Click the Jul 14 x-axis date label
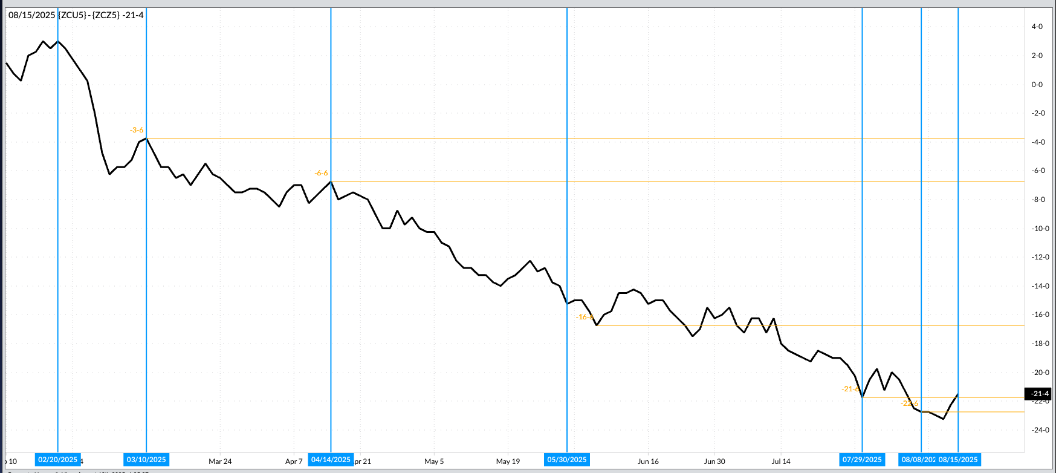 (x=780, y=462)
